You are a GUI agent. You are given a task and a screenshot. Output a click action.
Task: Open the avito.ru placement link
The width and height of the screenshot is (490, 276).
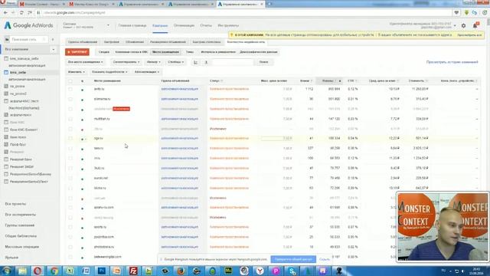coord(99,89)
